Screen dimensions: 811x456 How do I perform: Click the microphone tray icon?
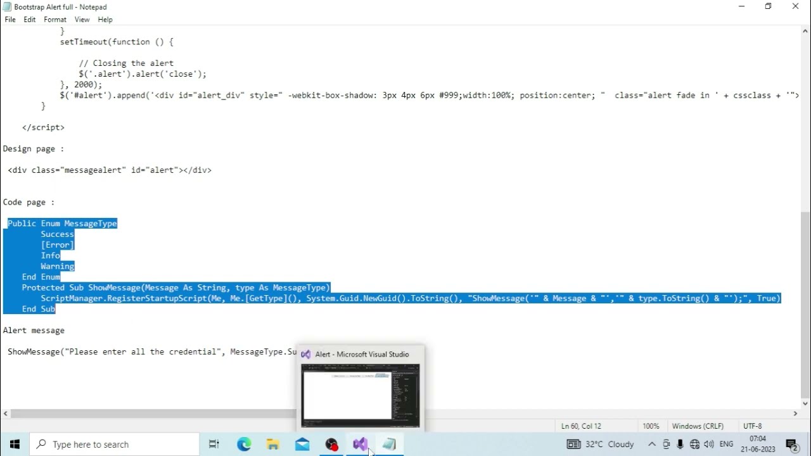(x=680, y=444)
